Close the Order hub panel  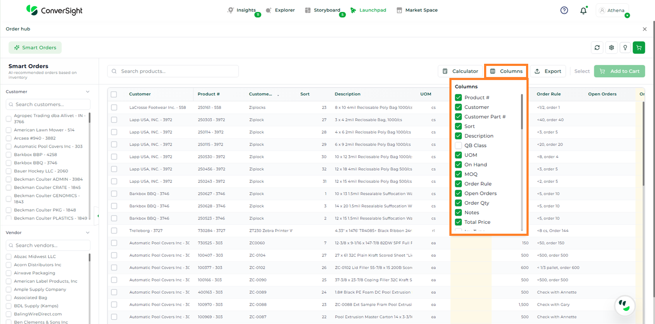tap(645, 29)
